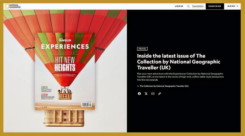Viewport: 245px width, 136px height.
Task: Click the article headline 'Inside the latest issue'
Action: click(179, 62)
